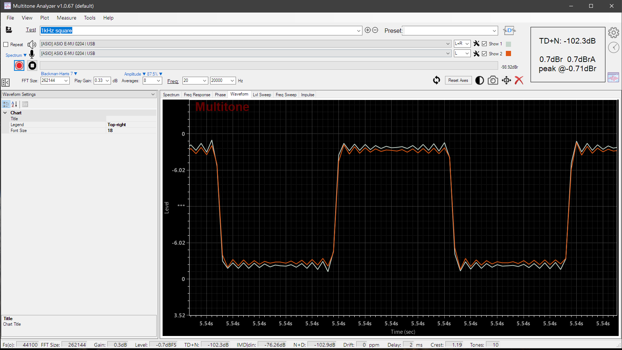The height and width of the screenshot is (350, 622).
Task: Open the Blackman-Harris 7 window selector
Action: click(x=59, y=74)
